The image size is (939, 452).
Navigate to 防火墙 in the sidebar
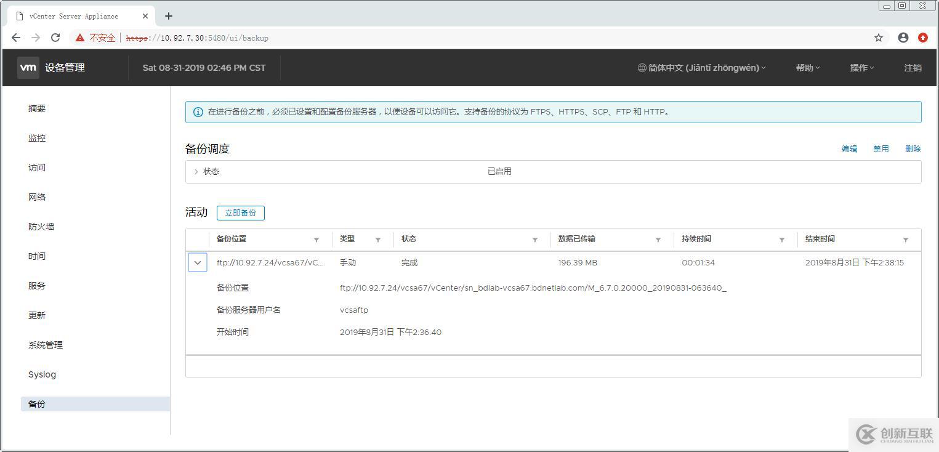(41, 227)
